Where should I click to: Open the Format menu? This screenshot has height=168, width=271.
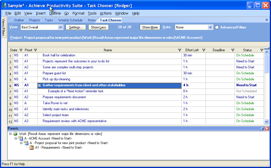[78, 13]
